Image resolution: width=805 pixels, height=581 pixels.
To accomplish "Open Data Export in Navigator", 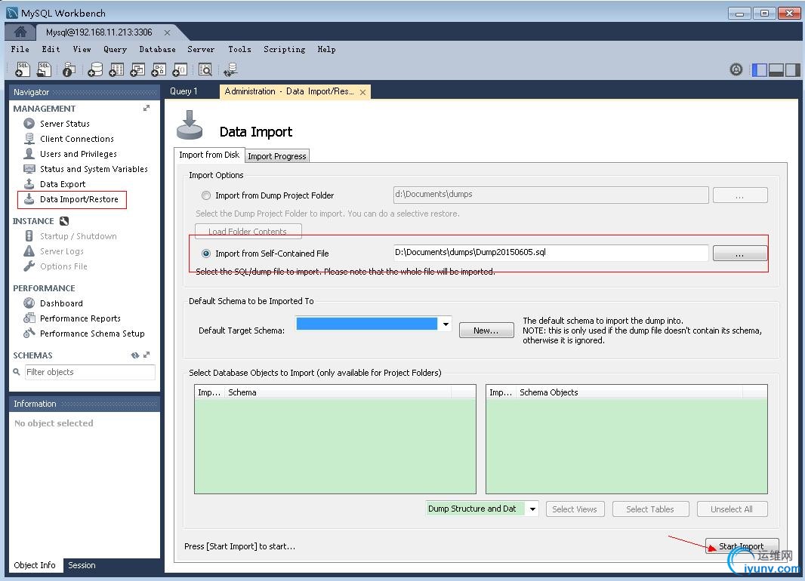I will pos(63,184).
